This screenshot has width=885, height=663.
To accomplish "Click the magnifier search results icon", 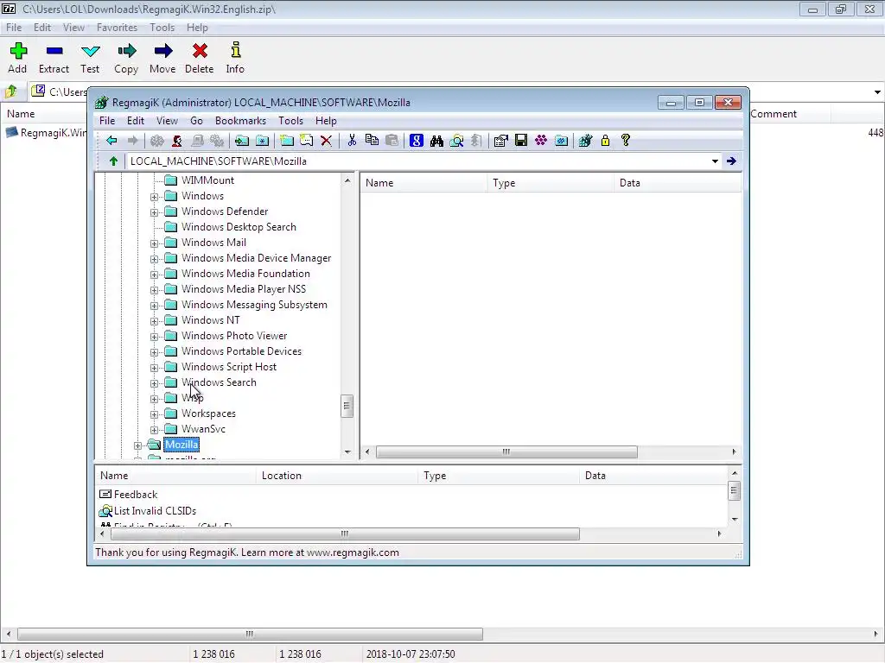I will pyautogui.click(x=456, y=141).
